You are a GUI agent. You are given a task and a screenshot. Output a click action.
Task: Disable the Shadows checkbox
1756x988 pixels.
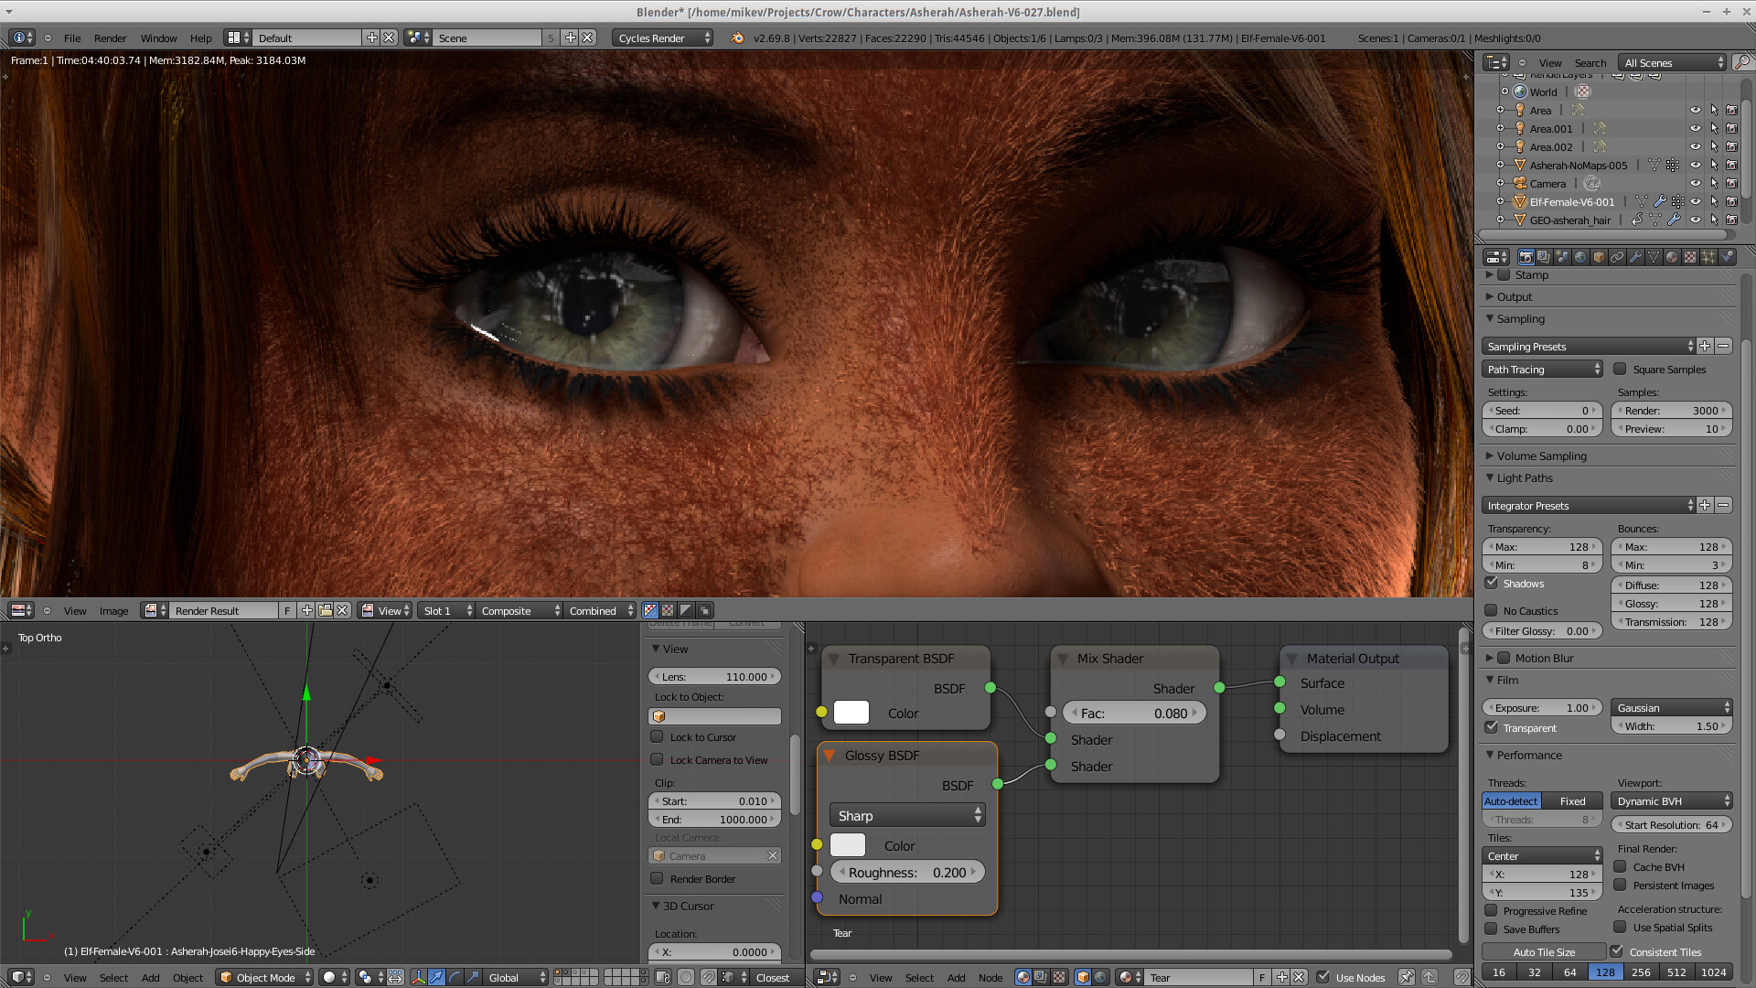tap(1492, 583)
